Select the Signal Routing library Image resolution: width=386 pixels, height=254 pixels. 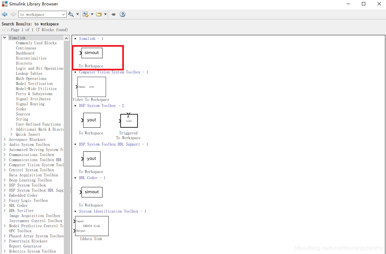[x=30, y=104]
